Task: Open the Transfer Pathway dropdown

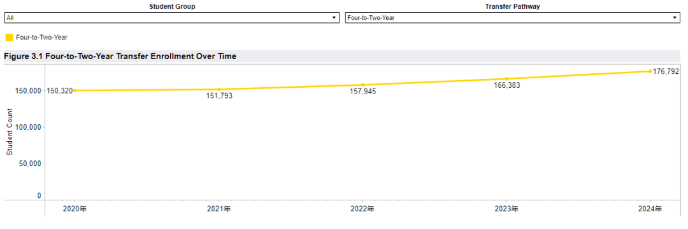Action: pyautogui.click(x=512, y=18)
